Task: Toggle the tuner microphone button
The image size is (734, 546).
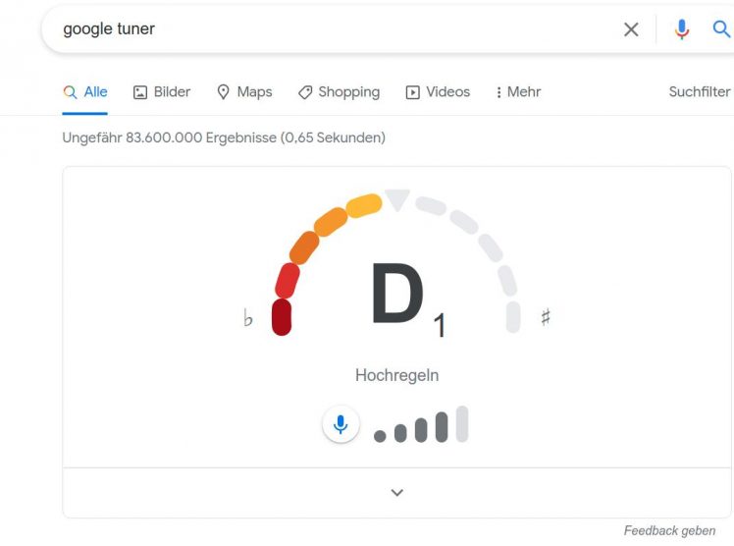Action: (341, 425)
